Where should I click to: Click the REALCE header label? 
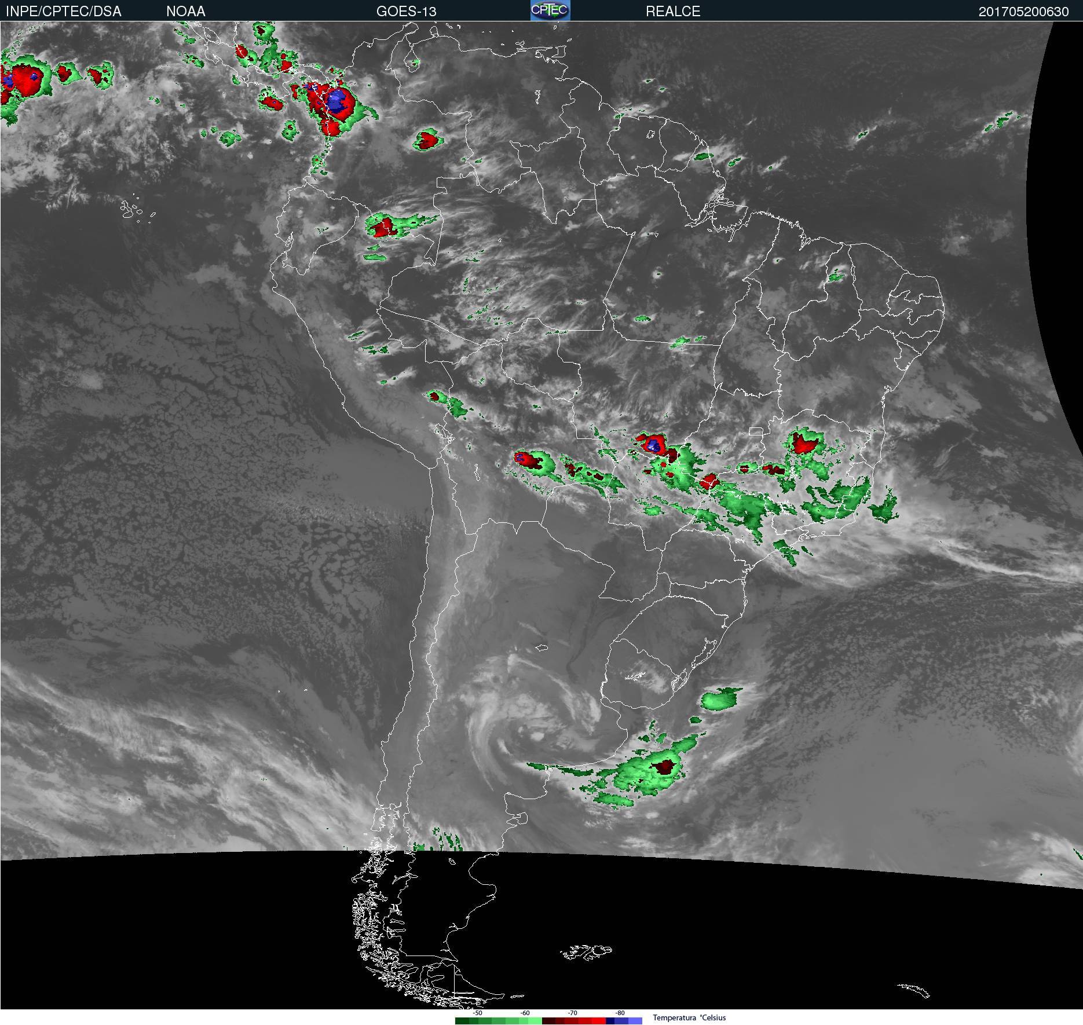click(x=673, y=12)
